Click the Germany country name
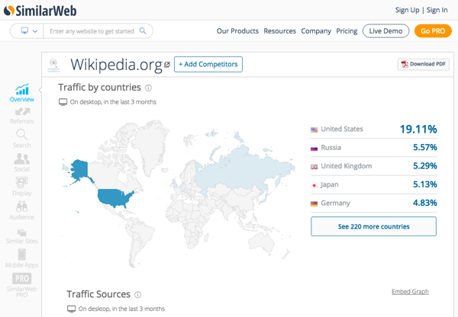The width and height of the screenshot is (458, 317). pyautogui.click(x=335, y=203)
